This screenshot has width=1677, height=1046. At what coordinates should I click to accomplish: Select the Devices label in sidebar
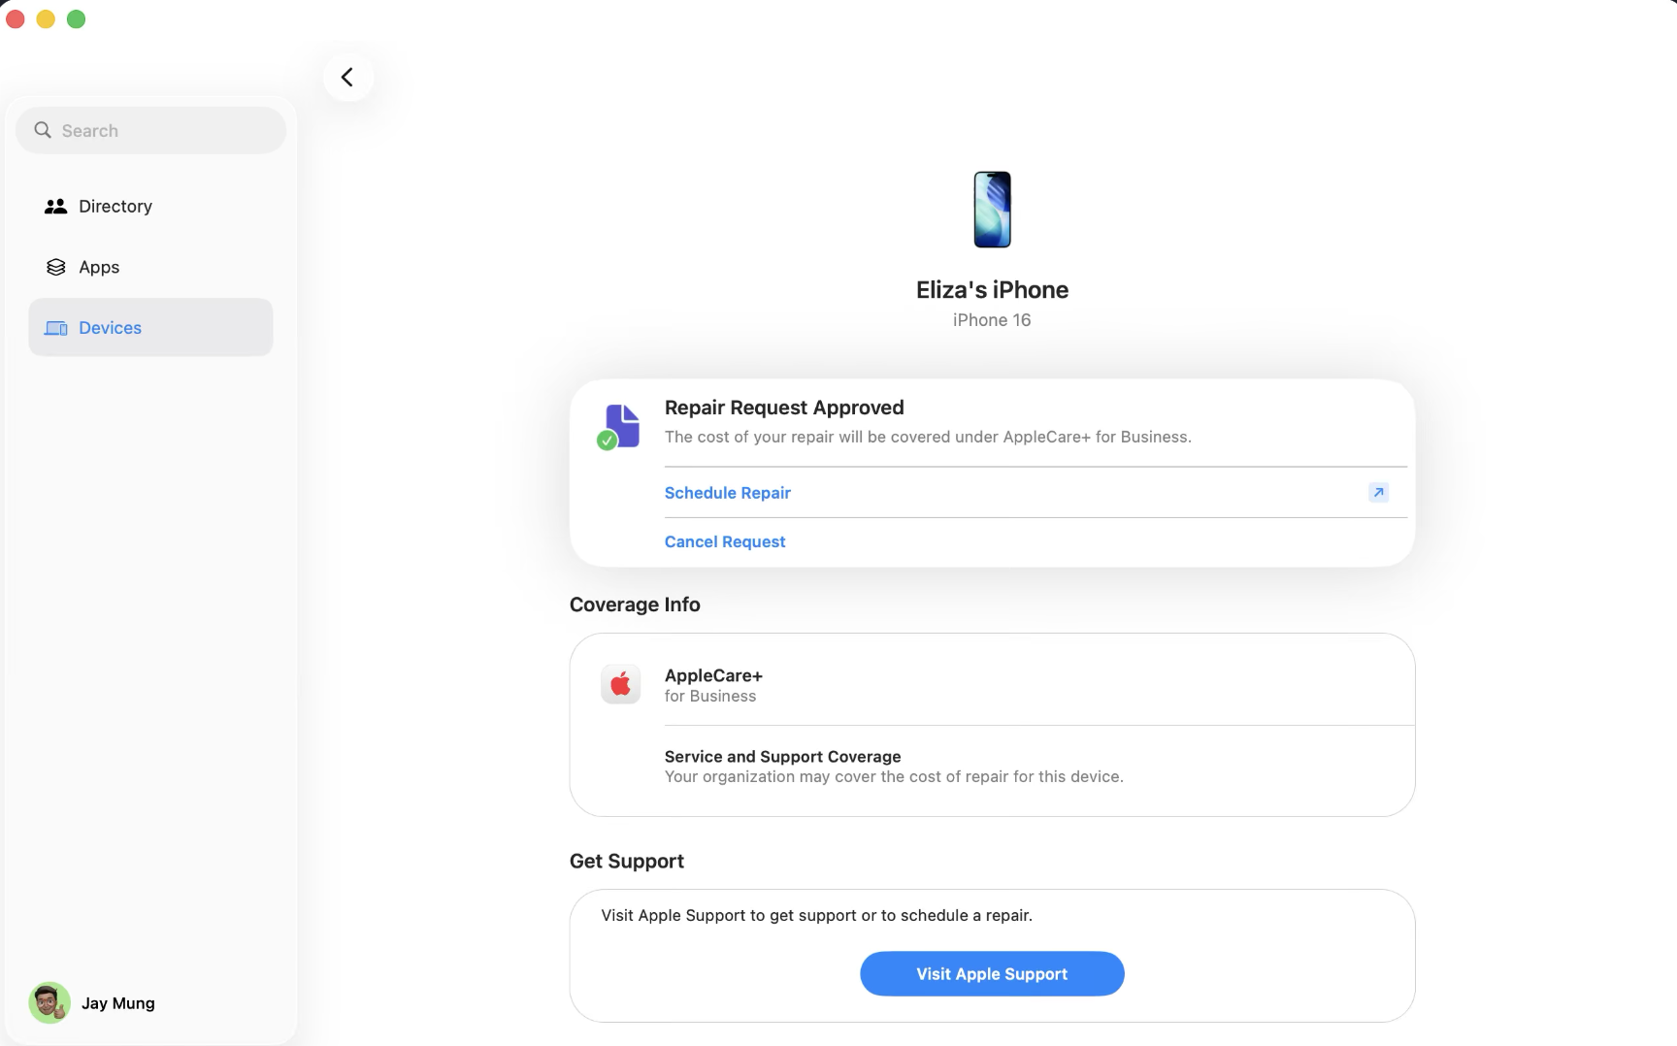coord(110,328)
